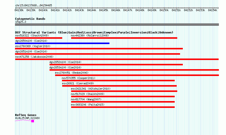Click the 84150k ruler position
Image resolution: width=226 pixels, height=135 pixels.
[x=164, y=10]
